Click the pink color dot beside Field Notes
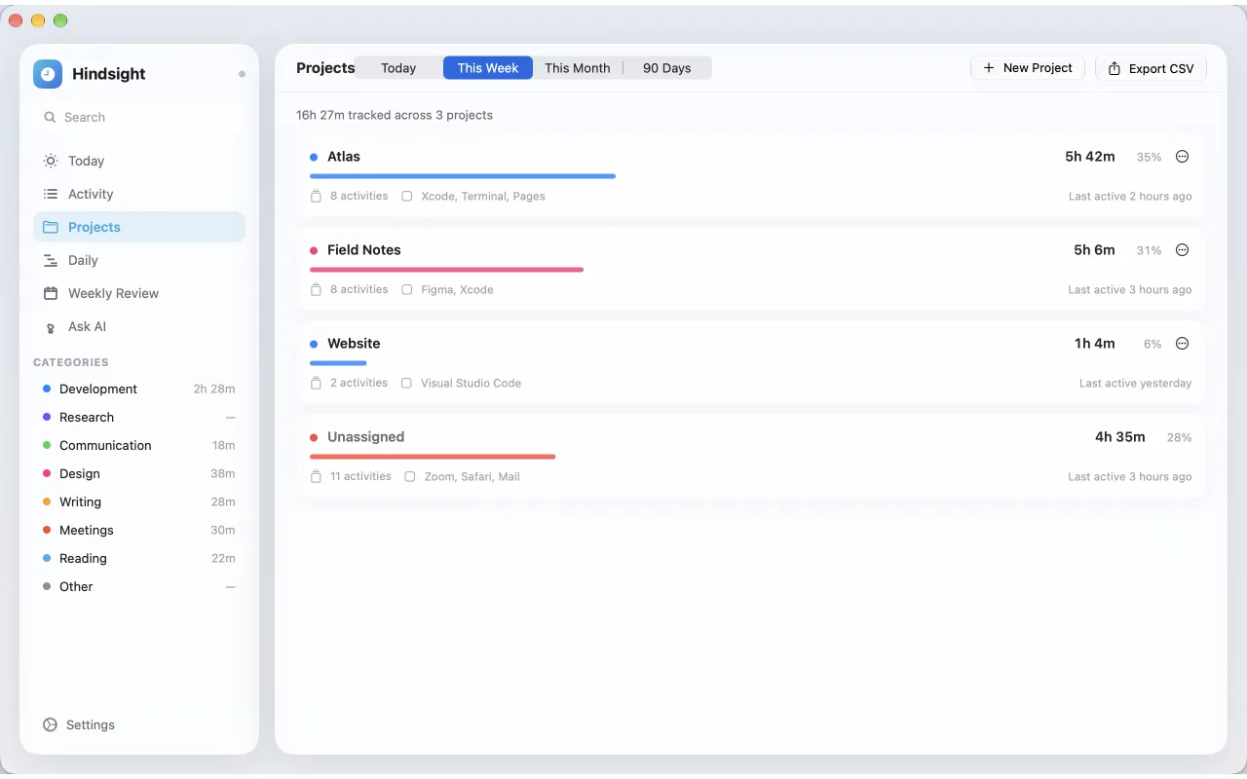The width and height of the screenshot is (1247, 779). [314, 250]
